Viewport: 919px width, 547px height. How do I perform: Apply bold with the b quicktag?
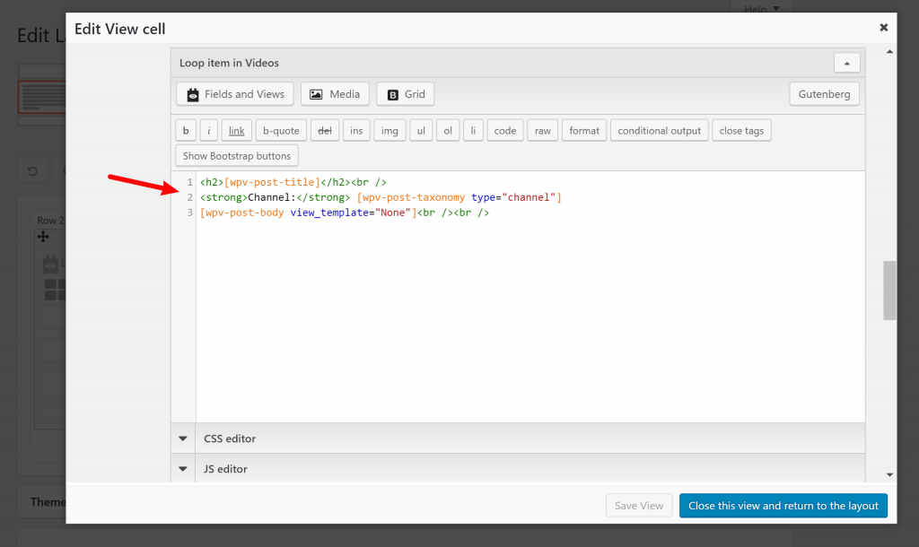(x=186, y=130)
